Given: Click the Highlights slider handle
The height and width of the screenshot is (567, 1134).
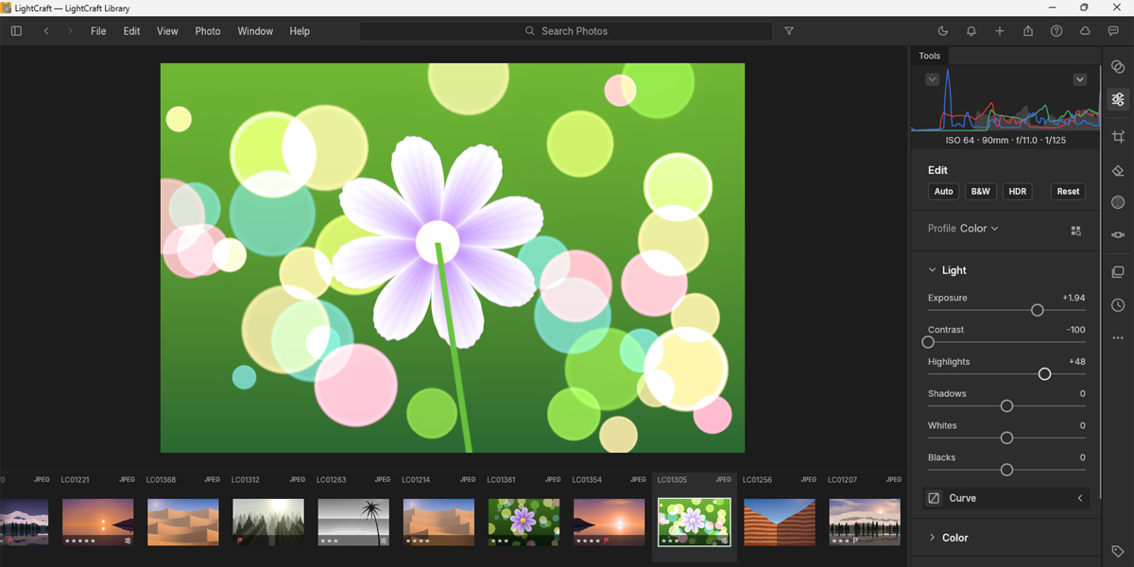Looking at the screenshot, I should (x=1044, y=374).
